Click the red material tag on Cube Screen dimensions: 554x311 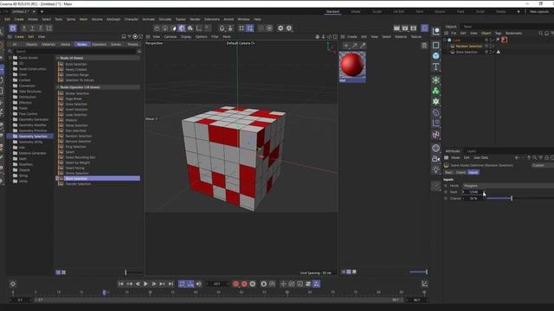(x=504, y=40)
